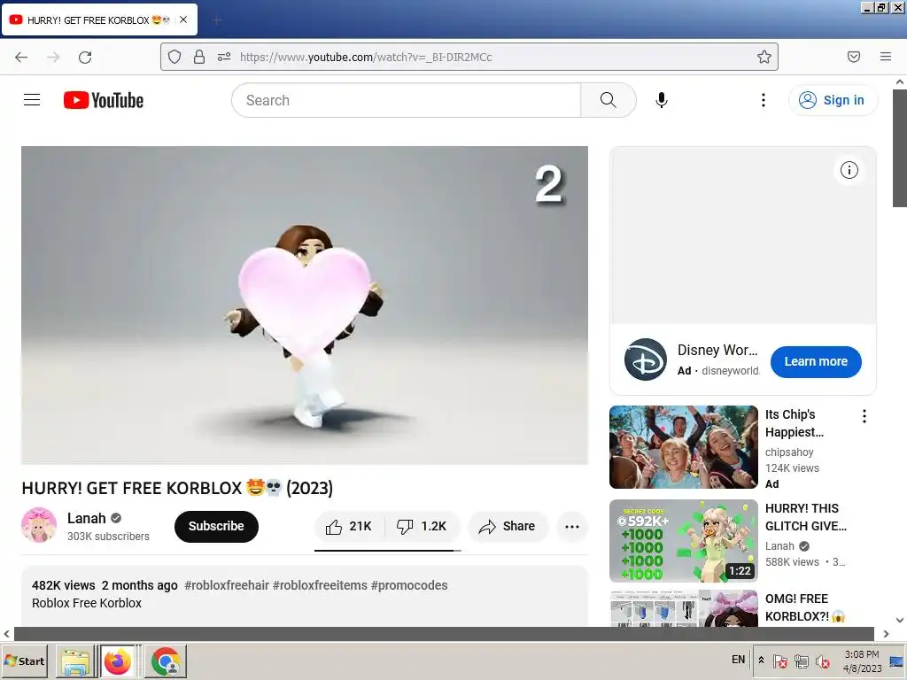907x680 pixels.
Task: Bookmark this page with star icon
Action: coord(764,57)
